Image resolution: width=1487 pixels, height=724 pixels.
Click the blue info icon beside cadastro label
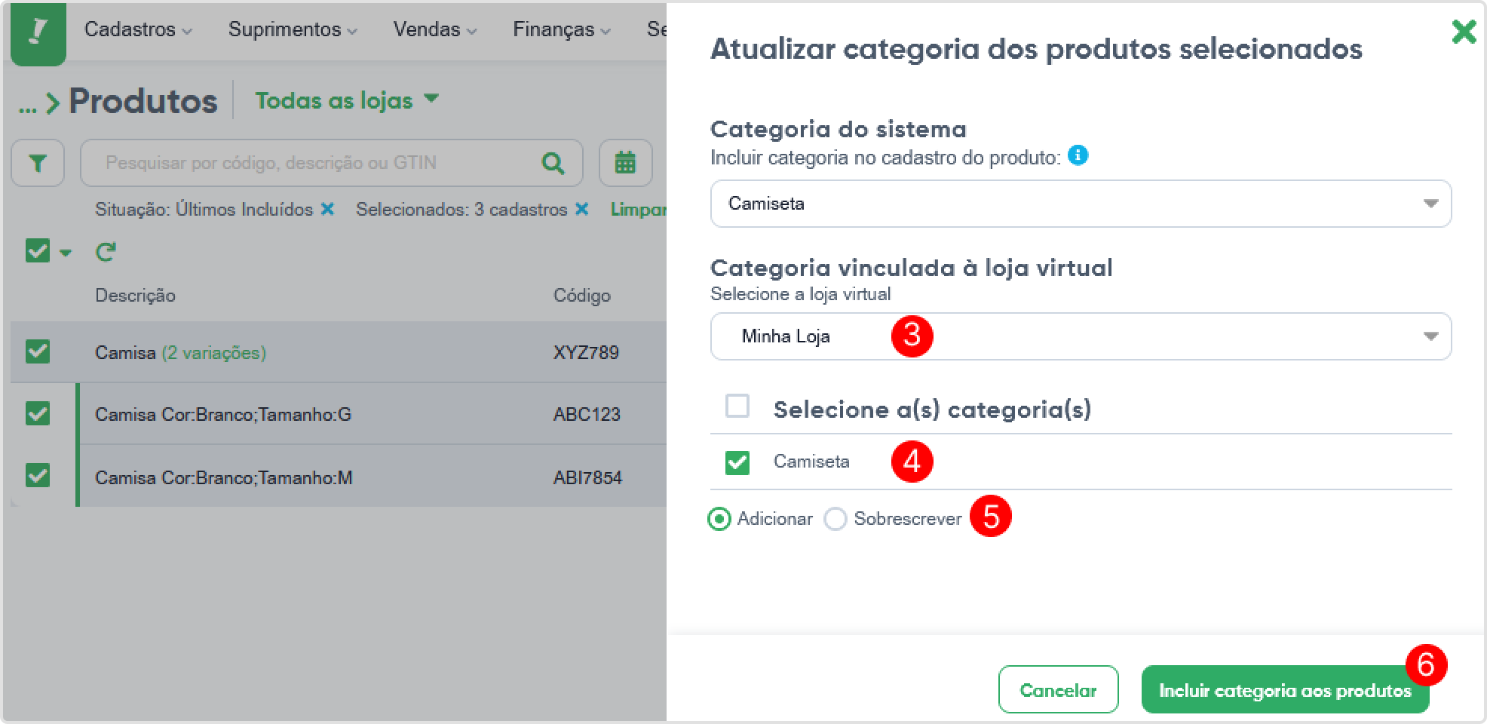point(1078,156)
